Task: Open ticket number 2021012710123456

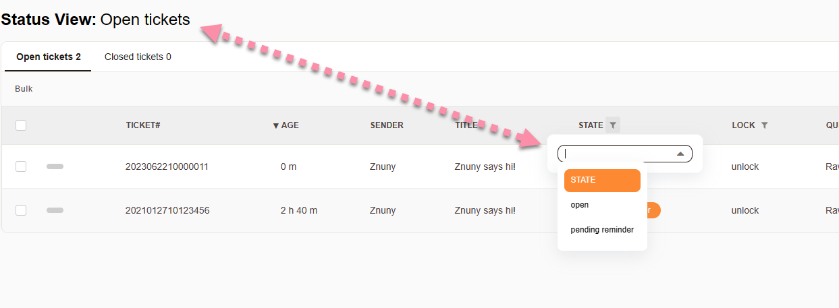Action: click(x=167, y=210)
